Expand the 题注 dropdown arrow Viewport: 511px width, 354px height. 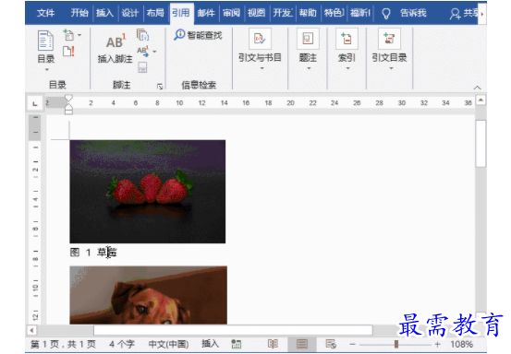[x=309, y=68]
